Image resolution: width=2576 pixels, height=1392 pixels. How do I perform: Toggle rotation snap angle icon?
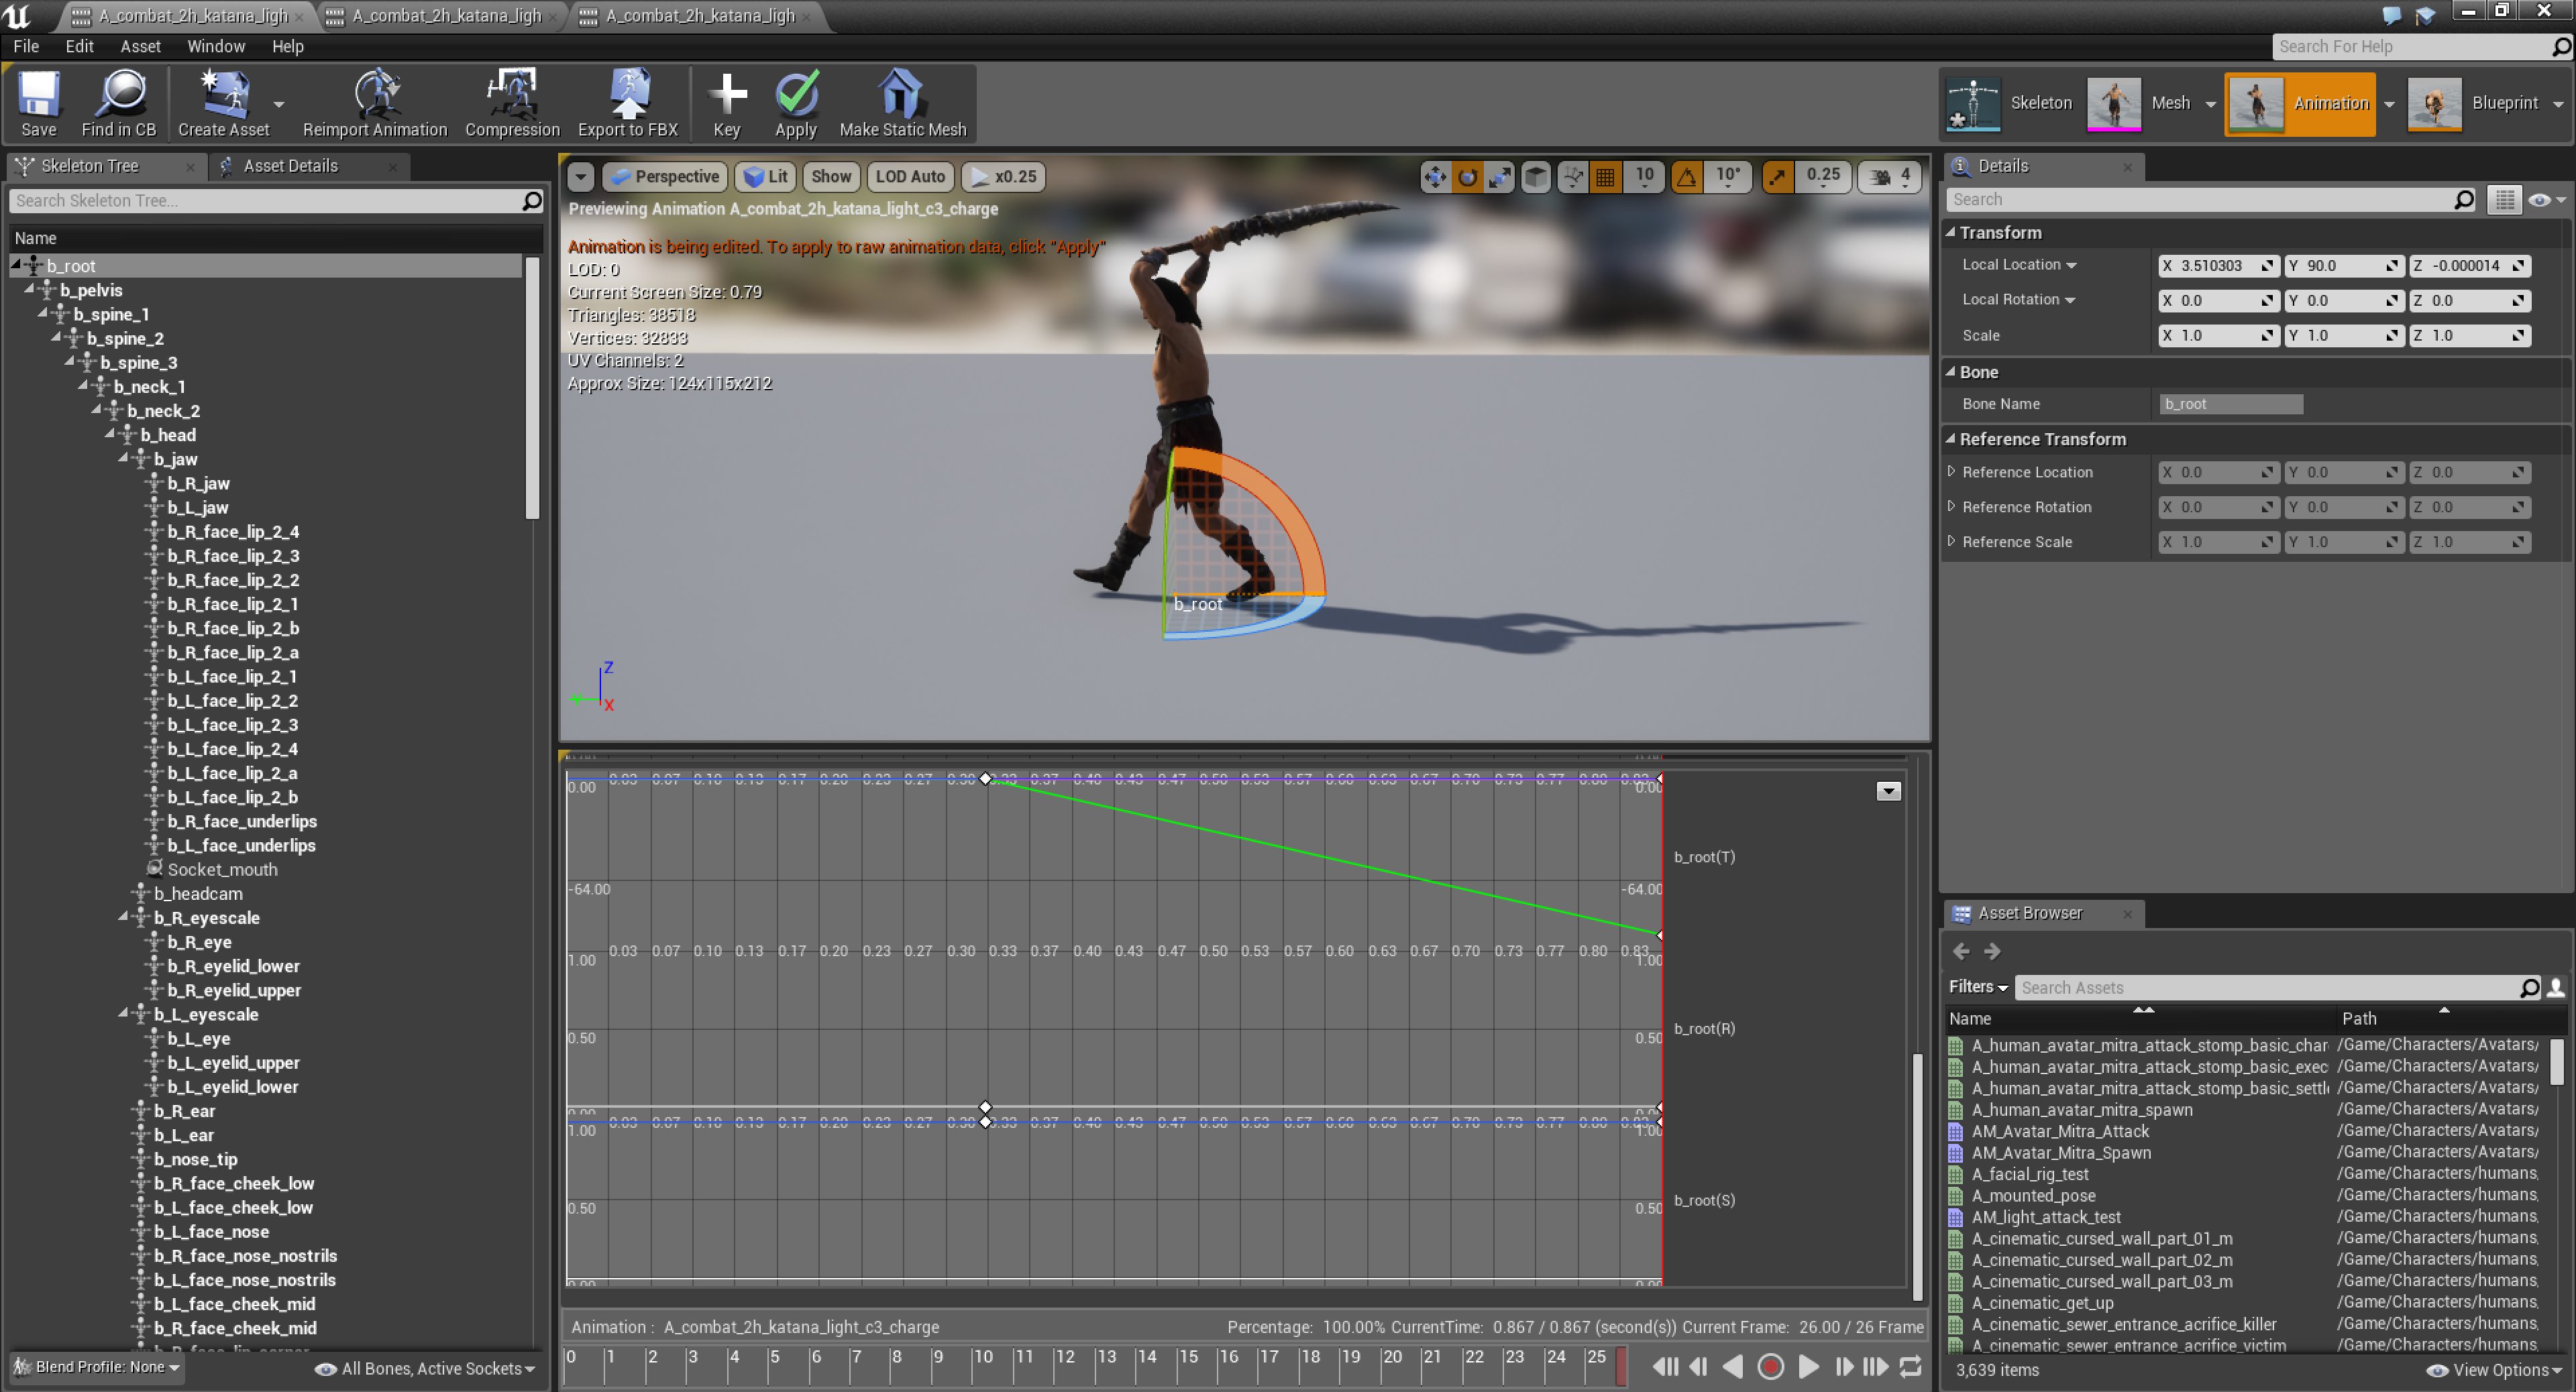[x=1687, y=177]
